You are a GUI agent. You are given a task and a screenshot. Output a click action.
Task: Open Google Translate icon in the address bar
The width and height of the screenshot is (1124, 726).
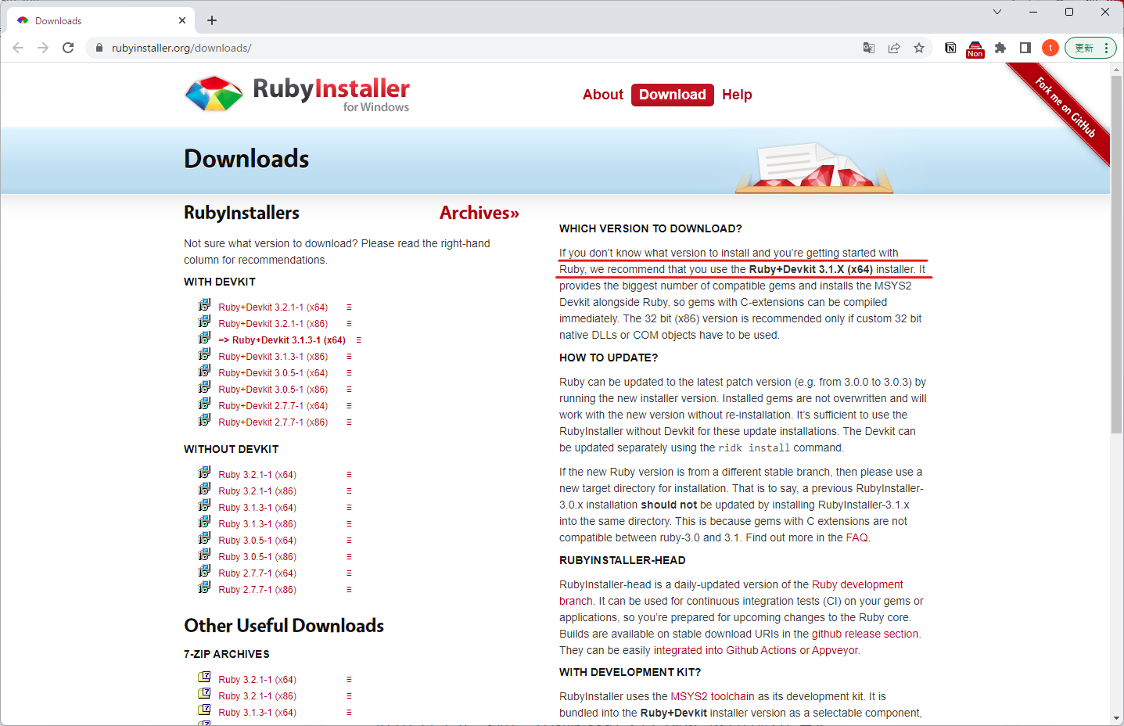pos(868,48)
